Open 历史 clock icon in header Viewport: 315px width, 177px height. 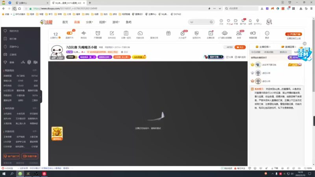(221, 22)
